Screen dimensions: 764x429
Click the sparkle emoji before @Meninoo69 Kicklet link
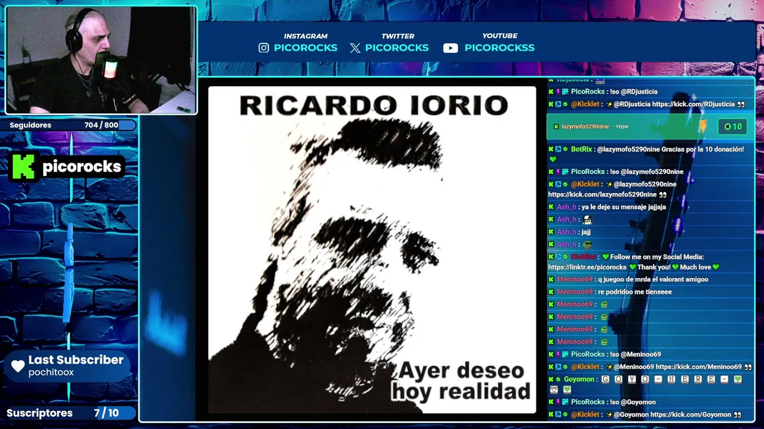(x=609, y=367)
